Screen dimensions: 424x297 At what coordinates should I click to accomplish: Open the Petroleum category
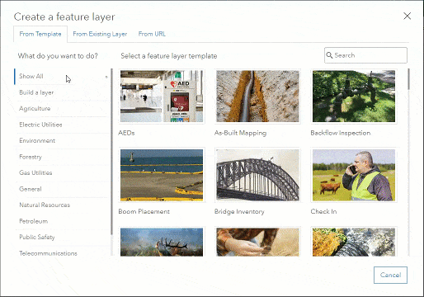62,221
